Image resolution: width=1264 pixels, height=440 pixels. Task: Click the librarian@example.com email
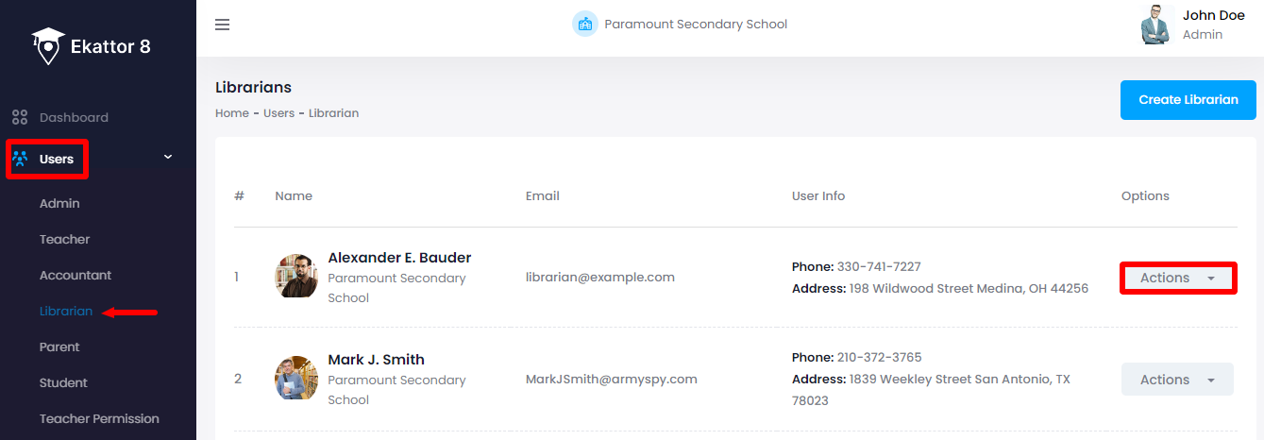coord(600,278)
